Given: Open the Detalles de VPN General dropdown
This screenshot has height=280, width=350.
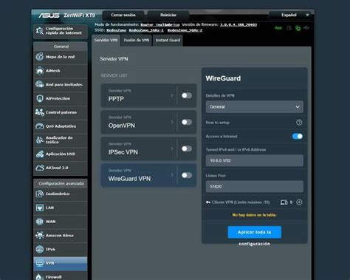Looking at the screenshot, I should point(255,107).
